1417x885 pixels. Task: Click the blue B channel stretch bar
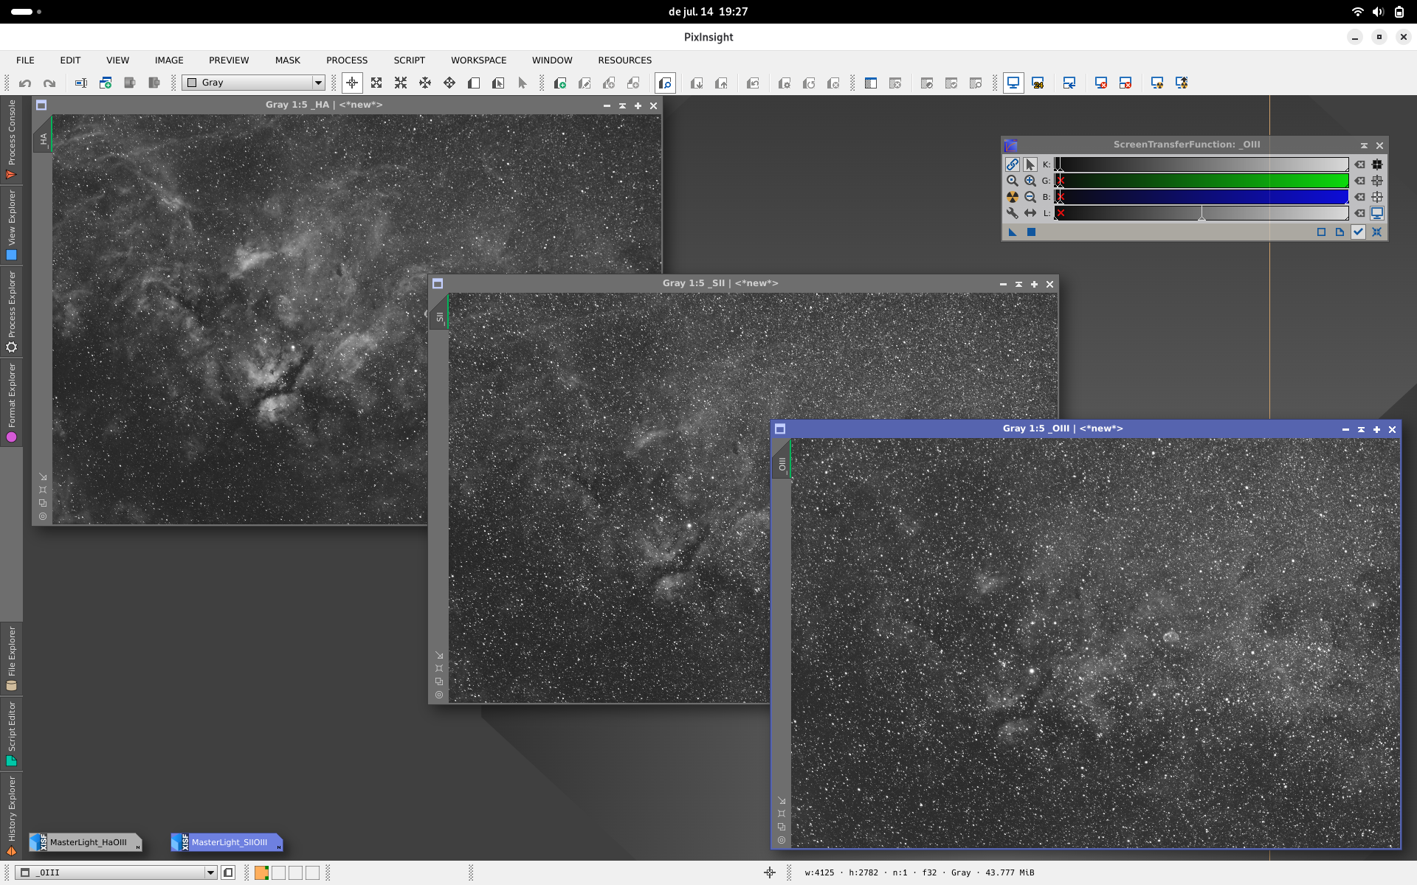click(1201, 197)
